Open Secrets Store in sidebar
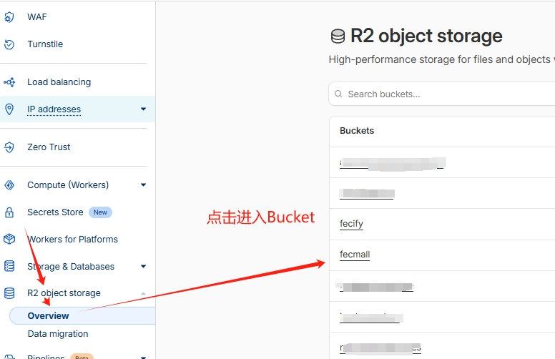555x359 pixels. [54, 212]
